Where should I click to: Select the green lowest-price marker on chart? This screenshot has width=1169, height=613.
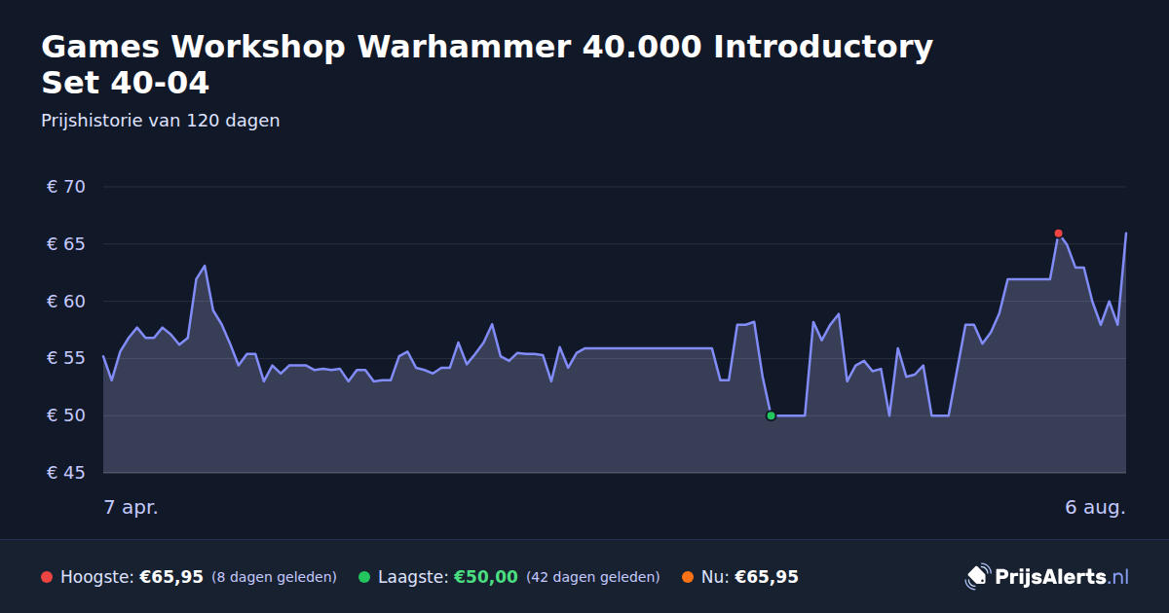coord(771,415)
